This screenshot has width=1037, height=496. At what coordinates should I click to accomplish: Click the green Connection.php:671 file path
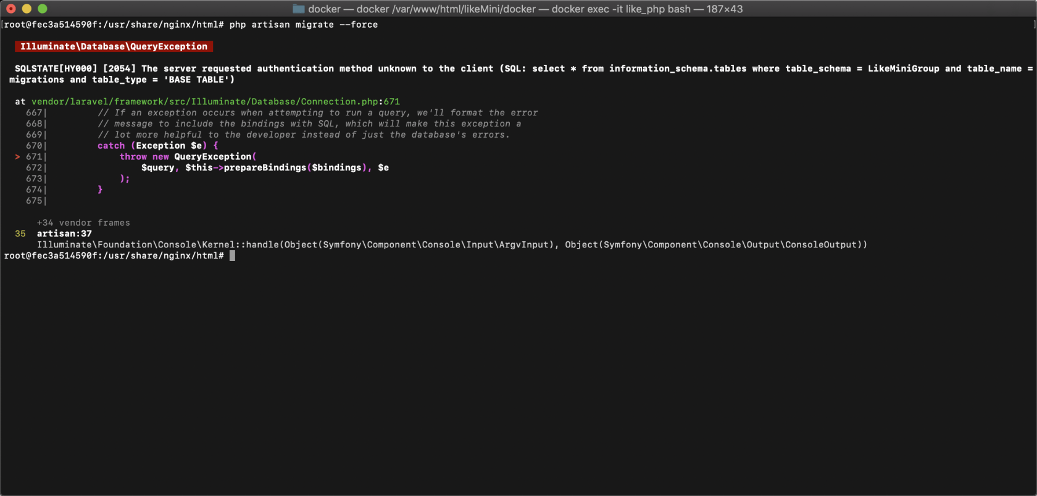(x=215, y=102)
